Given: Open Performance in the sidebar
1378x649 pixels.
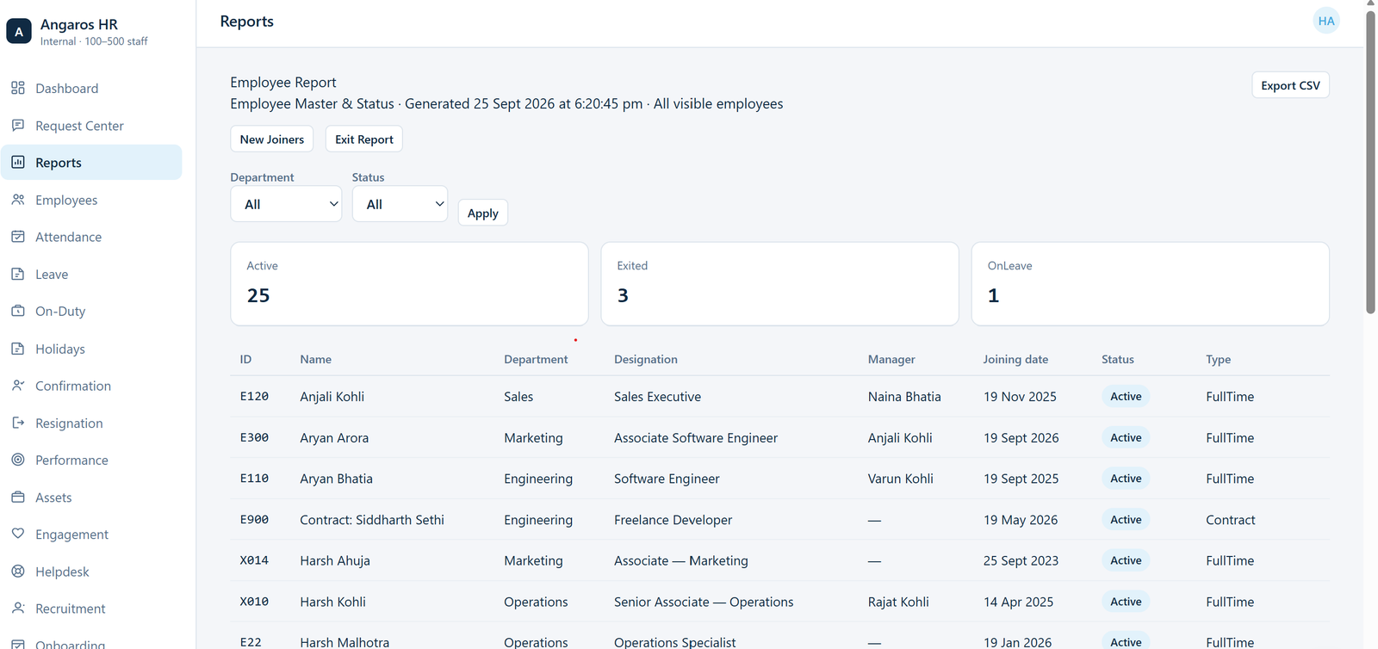Looking at the screenshot, I should (x=91, y=460).
